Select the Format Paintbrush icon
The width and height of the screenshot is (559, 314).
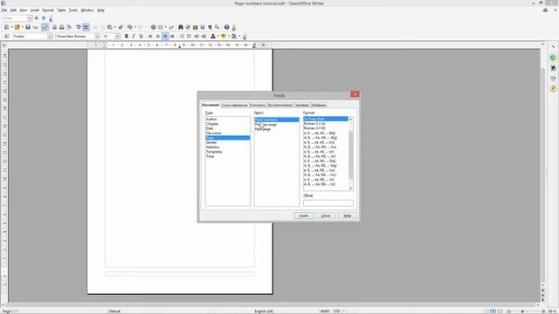[121, 27]
